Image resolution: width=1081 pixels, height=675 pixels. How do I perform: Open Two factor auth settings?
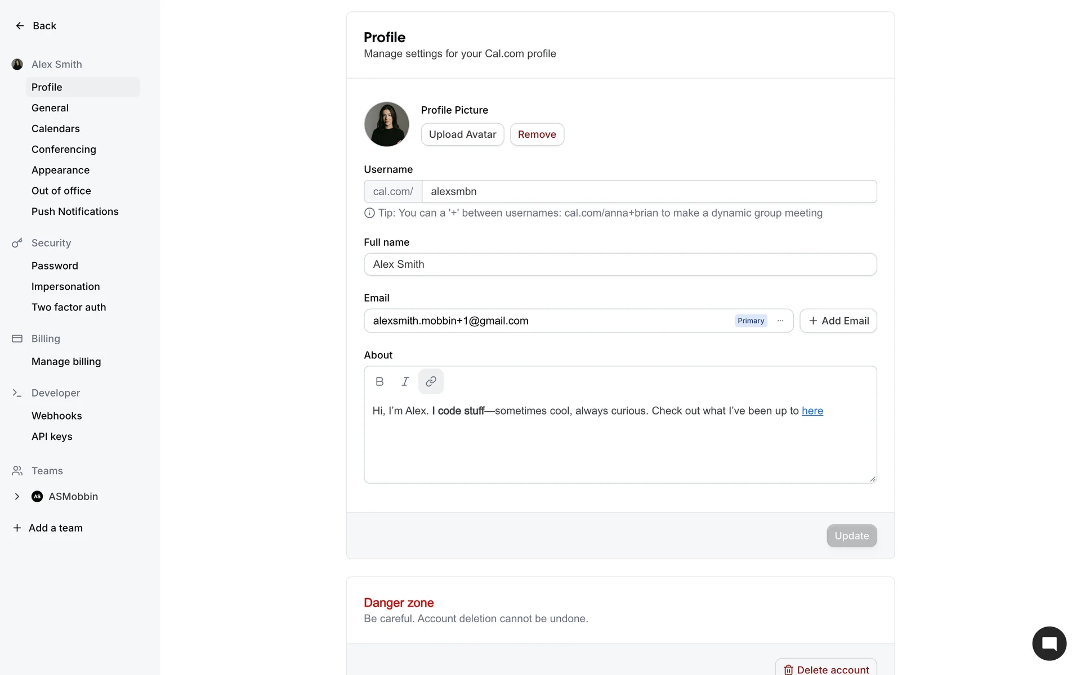69,307
